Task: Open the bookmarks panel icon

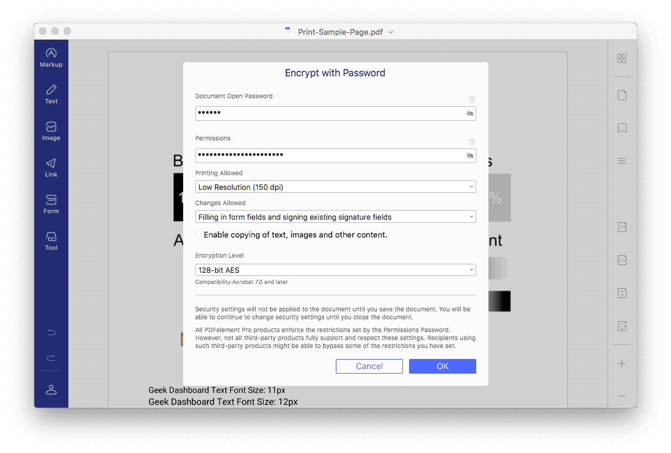Action: click(622, 128)
